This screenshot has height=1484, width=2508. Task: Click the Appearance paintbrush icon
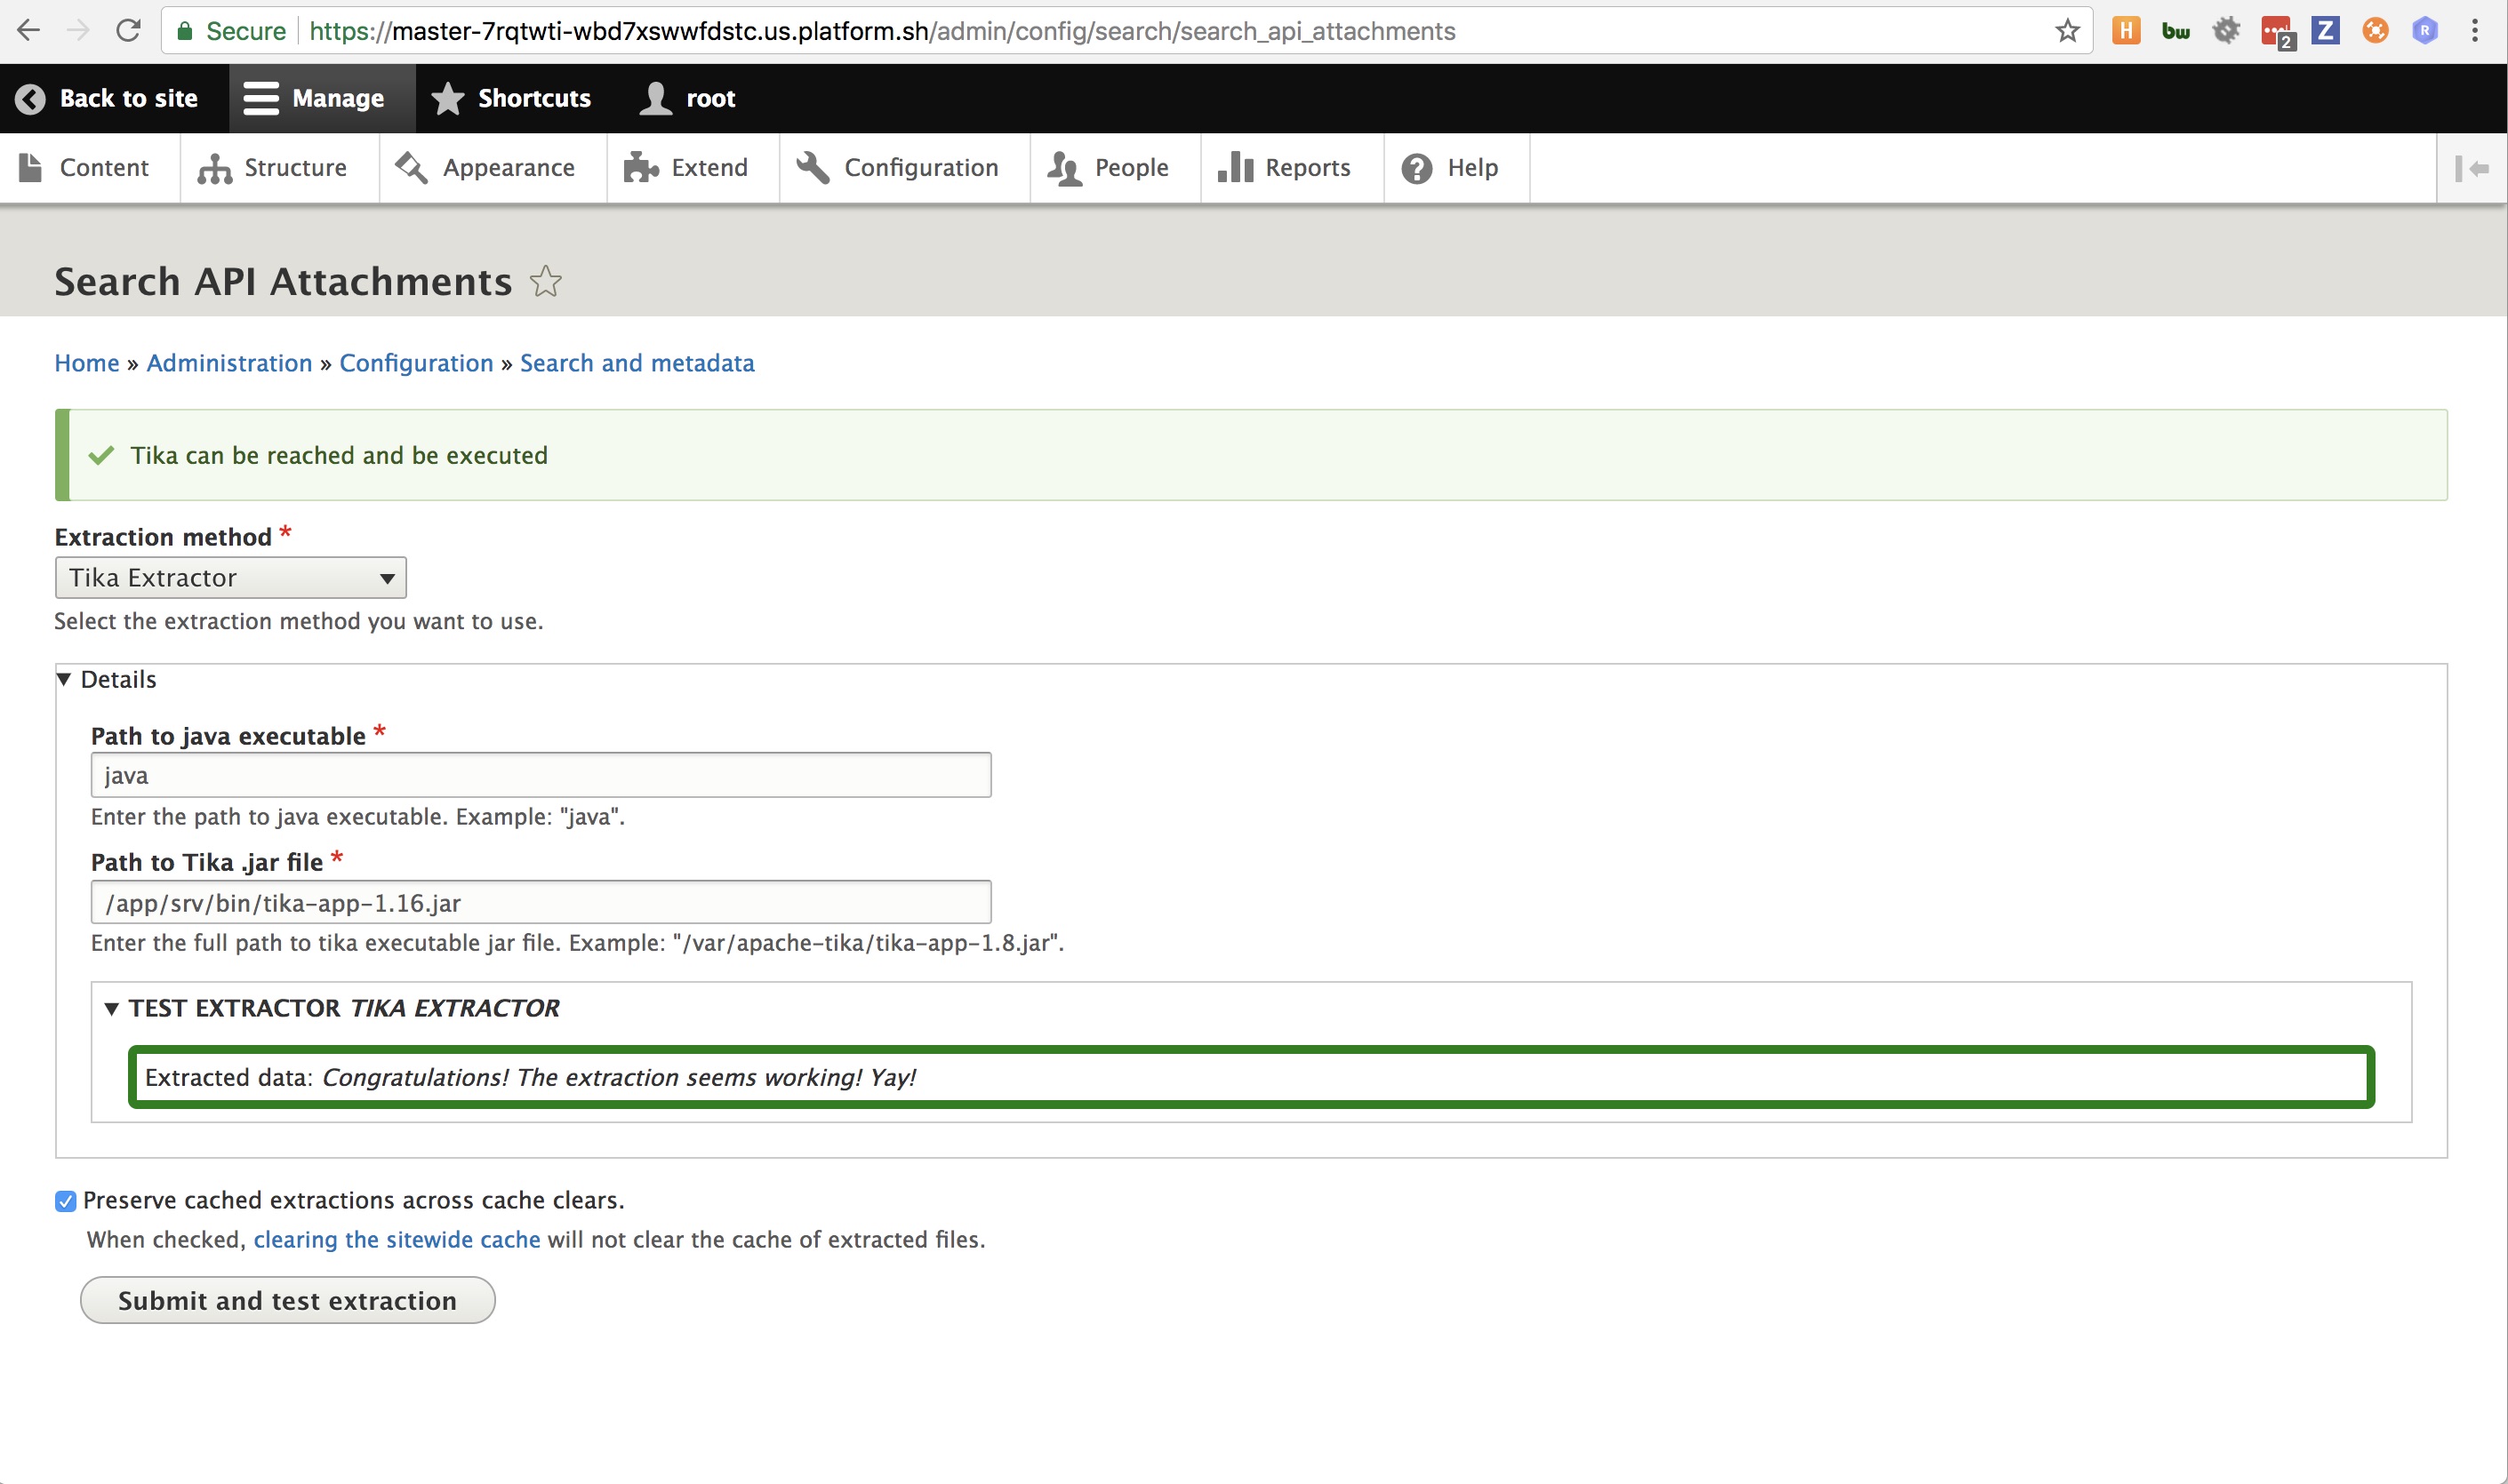[411, 168]
